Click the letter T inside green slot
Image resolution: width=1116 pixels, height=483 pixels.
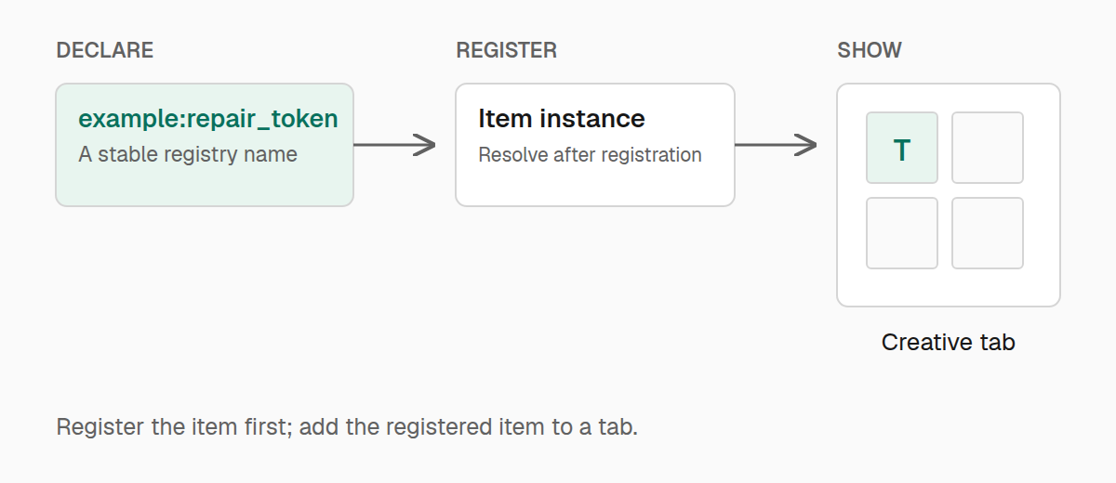pyautogui.click(x=902, y=150)
